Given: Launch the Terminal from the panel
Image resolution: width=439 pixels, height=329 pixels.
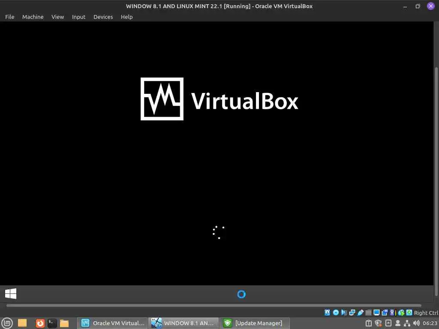Looking at the screenshot, I should (x=52, y=323).
